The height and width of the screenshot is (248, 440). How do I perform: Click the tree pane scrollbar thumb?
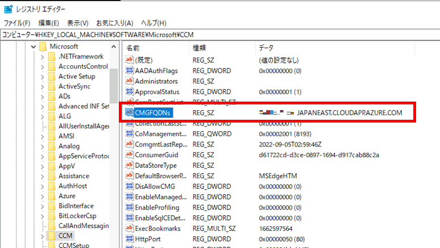point(114,86)
